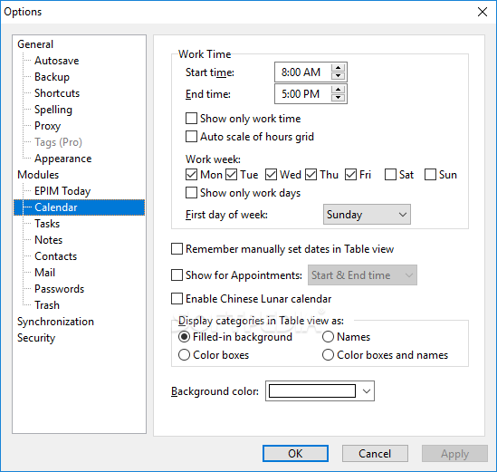Select Backup settings page
The width and height of the screenshot is (497, 472).
52,77
